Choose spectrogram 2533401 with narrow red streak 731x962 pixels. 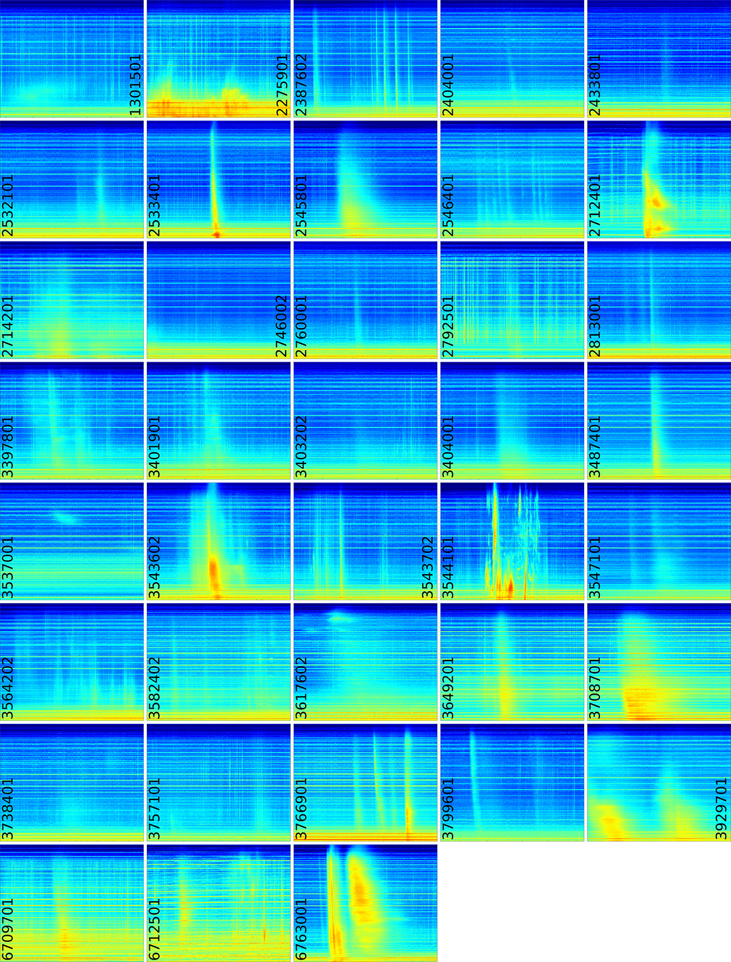click(x=219, y=179)
